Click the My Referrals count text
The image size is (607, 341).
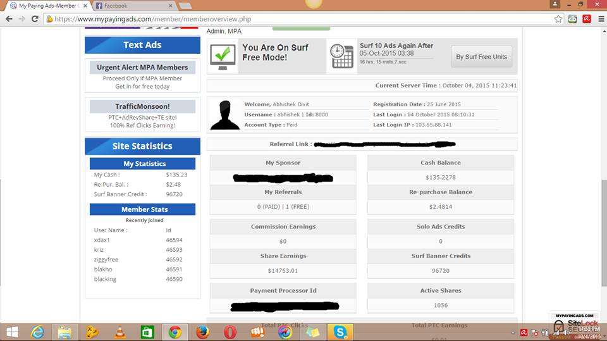pyautogui.click(x=283, y=207)
